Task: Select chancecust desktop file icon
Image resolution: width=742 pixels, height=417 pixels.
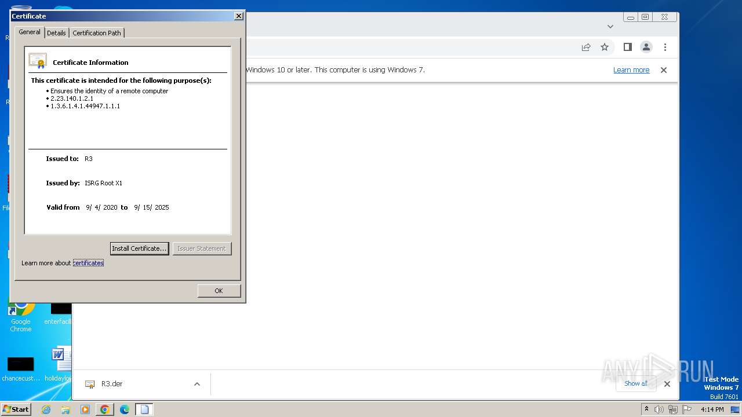Action: coord(20,369)
